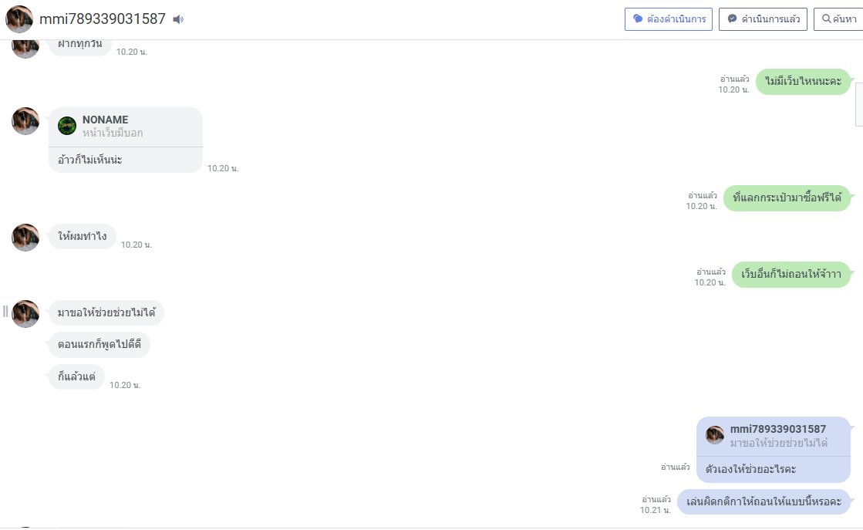The height and width of the screenshot is (530, 863).
Task: Click the drag handle left of 'มาขอให้ช่วยช่วยไม่ได้' avatar
Action: point(5,312)
